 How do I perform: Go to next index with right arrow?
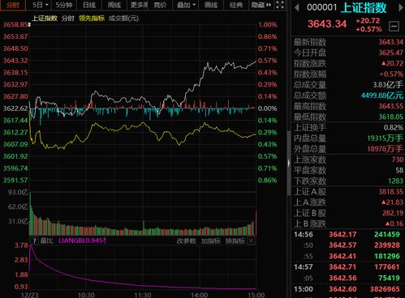coord(401,7)
